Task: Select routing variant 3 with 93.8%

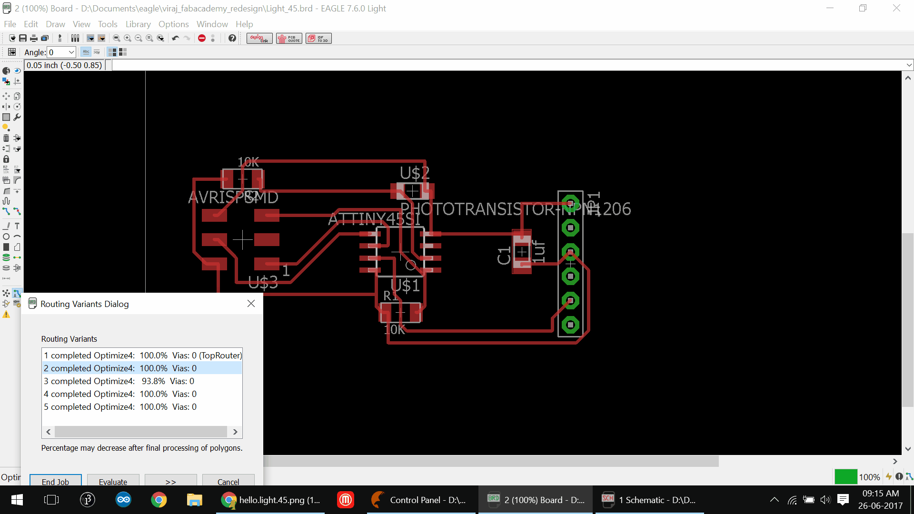Action: 142,381
